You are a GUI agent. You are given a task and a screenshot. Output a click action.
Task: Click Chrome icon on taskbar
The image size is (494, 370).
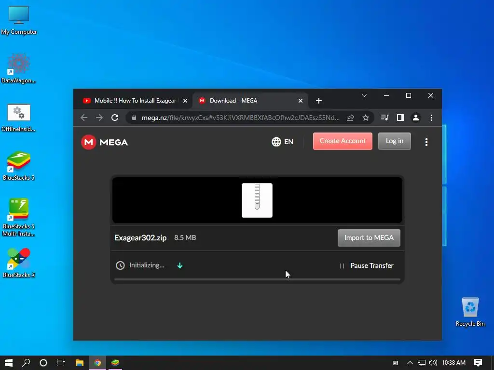click(x=97, y=363)
